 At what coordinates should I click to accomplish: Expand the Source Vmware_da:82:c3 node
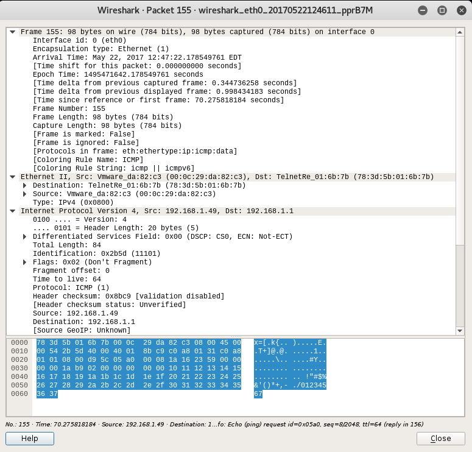[25, 194]
